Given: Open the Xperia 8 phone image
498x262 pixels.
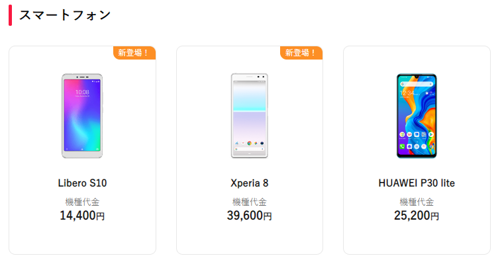Looking at the screenshot, I should 249,116.
